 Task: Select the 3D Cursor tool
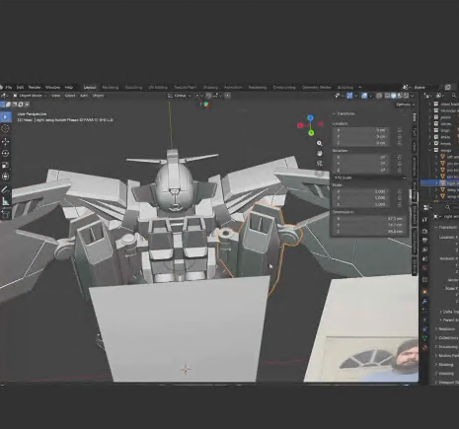coord(5,128)
